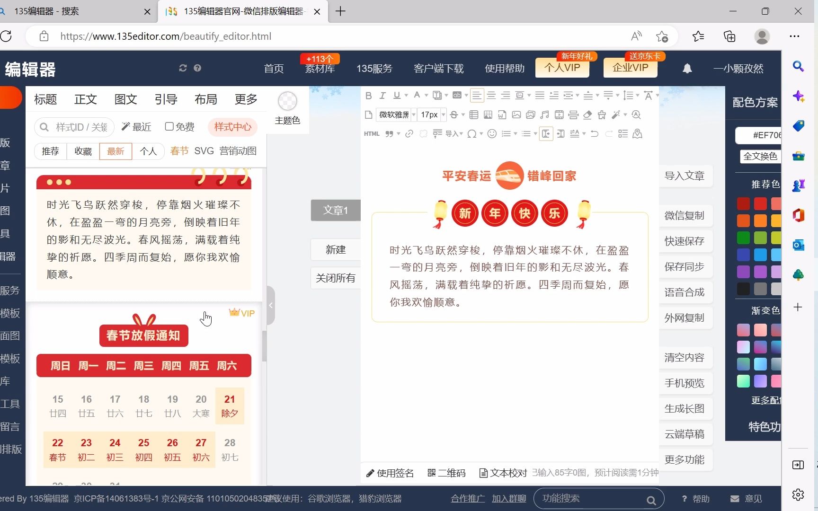This screenshot has height=511, width=818.
Task: Click the strikethrough S icon
Action: (x=454, y=115)
